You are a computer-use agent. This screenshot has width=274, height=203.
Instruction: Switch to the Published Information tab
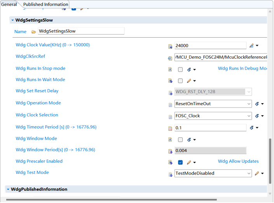point(45,4)
